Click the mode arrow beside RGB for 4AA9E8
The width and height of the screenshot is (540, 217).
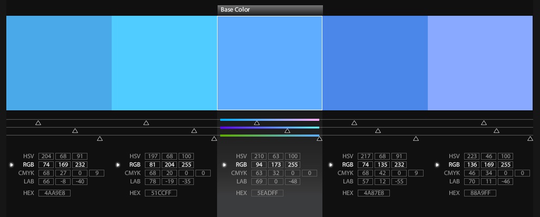(12, 165)
